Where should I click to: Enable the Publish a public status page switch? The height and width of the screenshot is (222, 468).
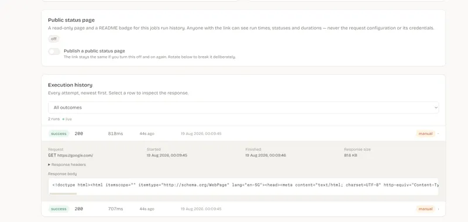[x=54, y=51]
